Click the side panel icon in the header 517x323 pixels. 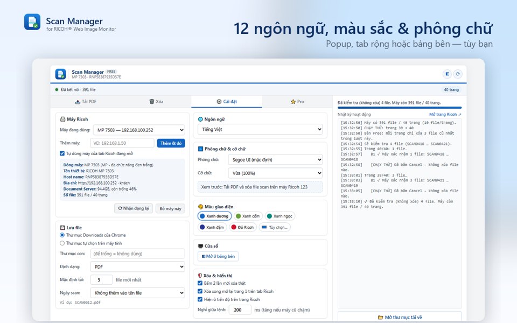pyautogui.click(x=447, y=74)
